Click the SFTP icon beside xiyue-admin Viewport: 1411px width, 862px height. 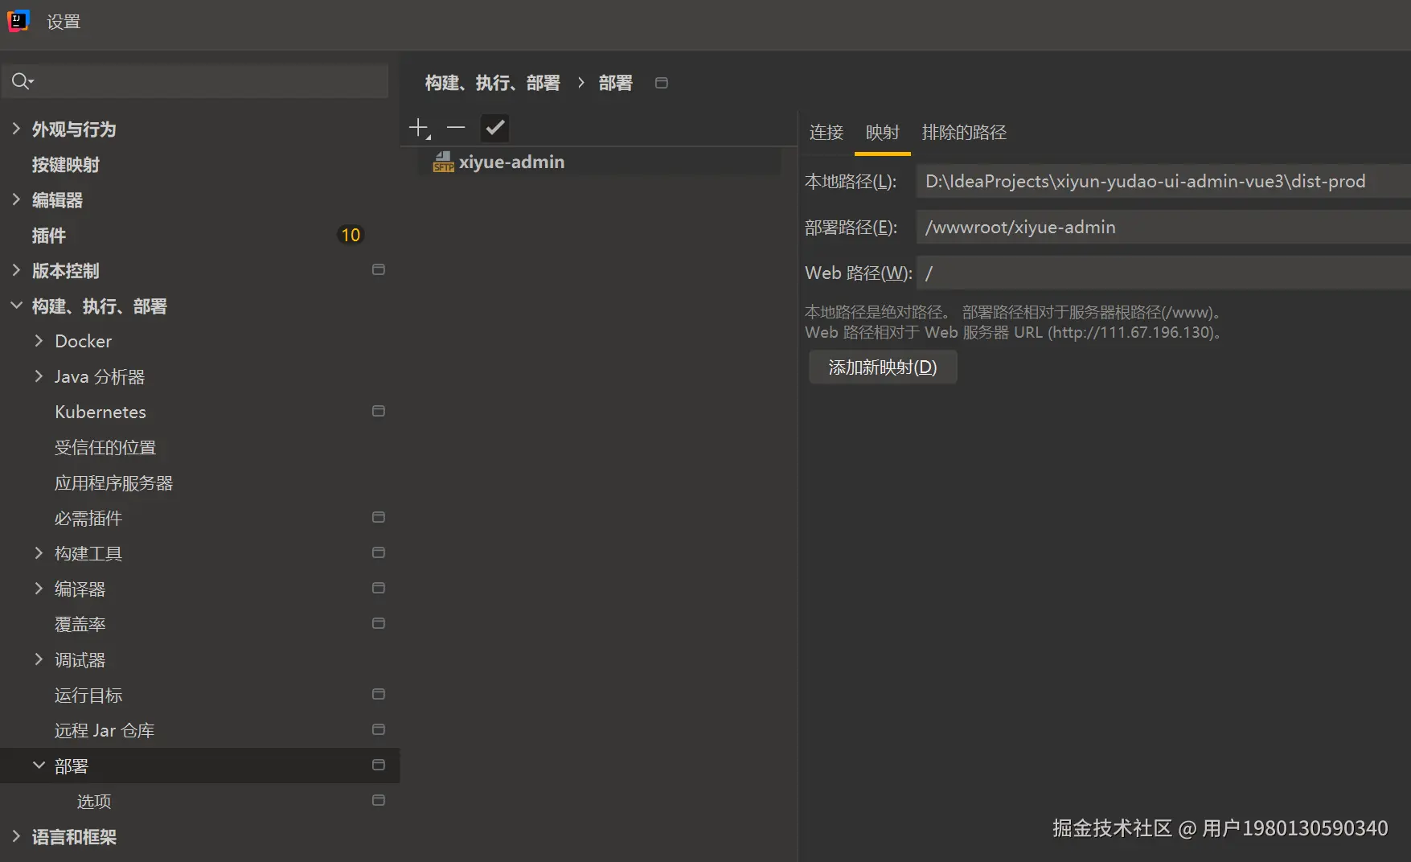coord(444,162)
